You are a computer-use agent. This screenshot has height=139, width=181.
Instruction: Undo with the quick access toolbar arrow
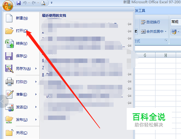(25, 3)
